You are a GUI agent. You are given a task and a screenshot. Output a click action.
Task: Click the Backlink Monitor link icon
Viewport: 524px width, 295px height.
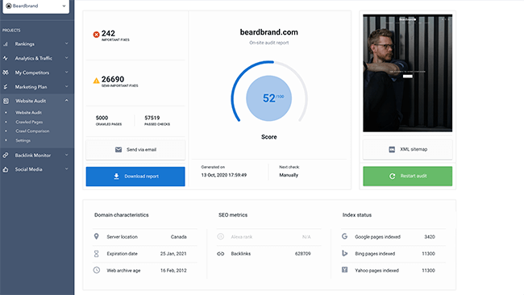[6, 156]
